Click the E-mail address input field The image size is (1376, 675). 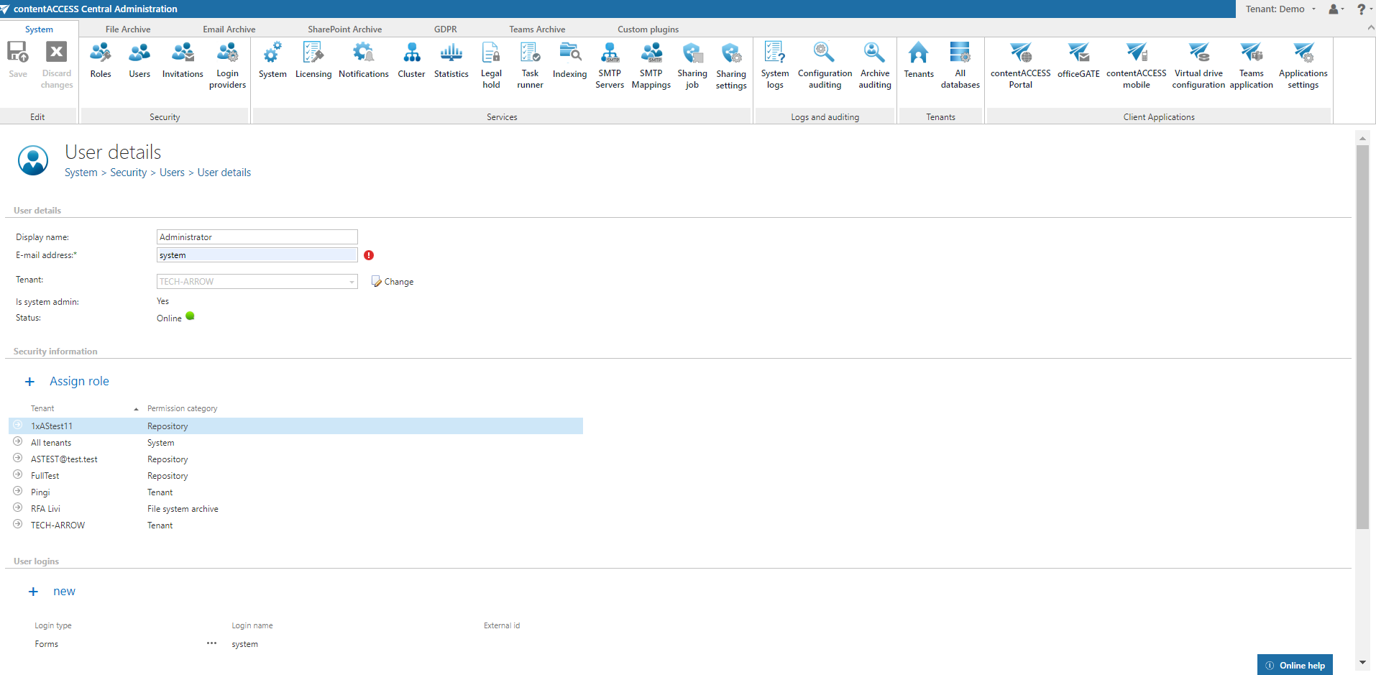(257, 255)
